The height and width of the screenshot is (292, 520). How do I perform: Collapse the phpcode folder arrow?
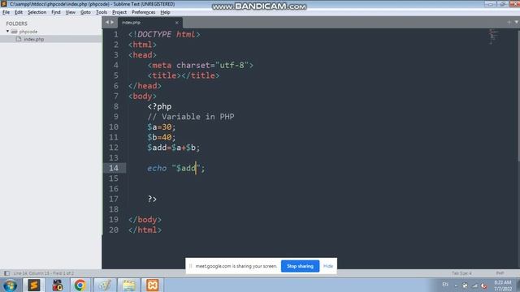pyautogui.click(x=7, y=32)
